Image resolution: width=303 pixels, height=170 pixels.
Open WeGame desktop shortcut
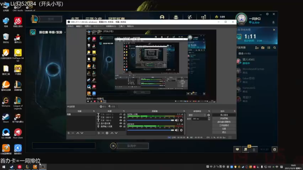click(x=6, y=102)
